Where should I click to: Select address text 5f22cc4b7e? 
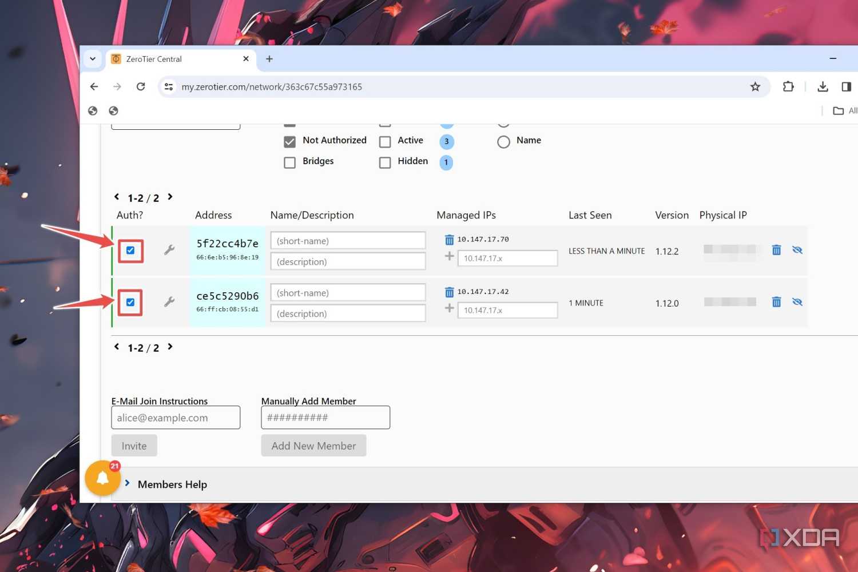pos(227,244)
